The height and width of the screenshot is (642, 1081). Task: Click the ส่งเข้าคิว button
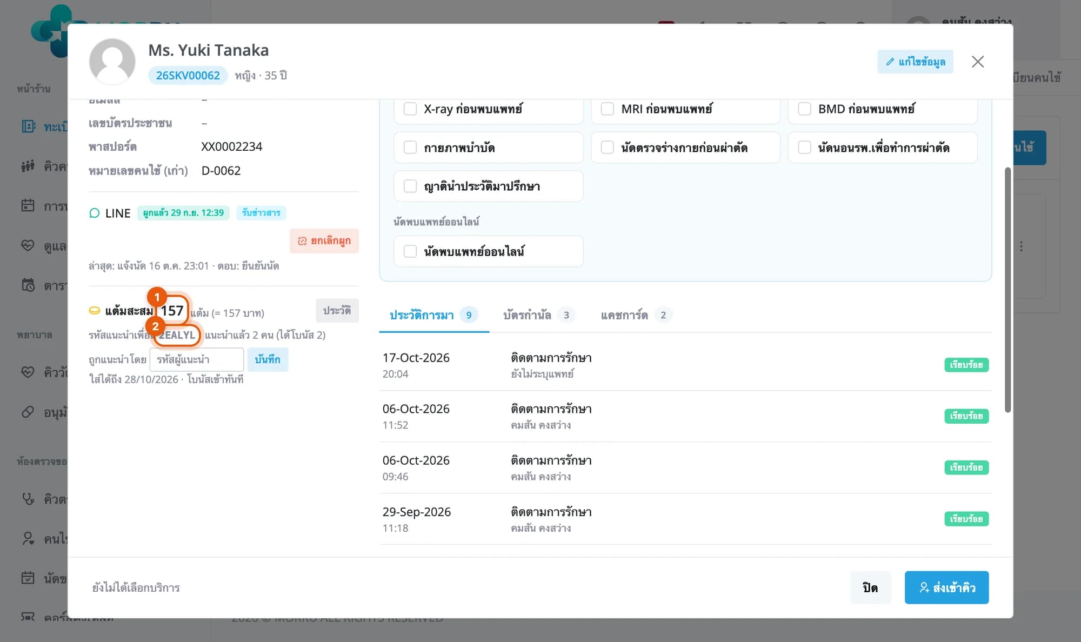coord(946,587)
